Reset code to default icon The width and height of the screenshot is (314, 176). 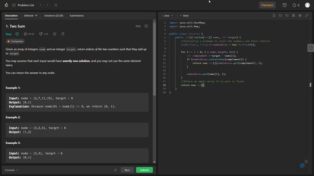pyautogui.click(x=287, y=16)
